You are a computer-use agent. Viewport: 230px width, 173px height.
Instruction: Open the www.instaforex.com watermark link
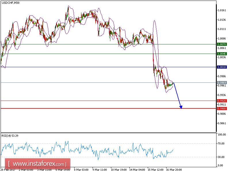(x=38, y=164)
